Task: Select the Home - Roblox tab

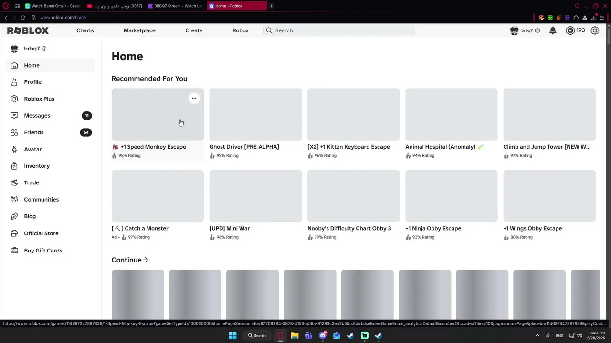Action: click(237, 6)
